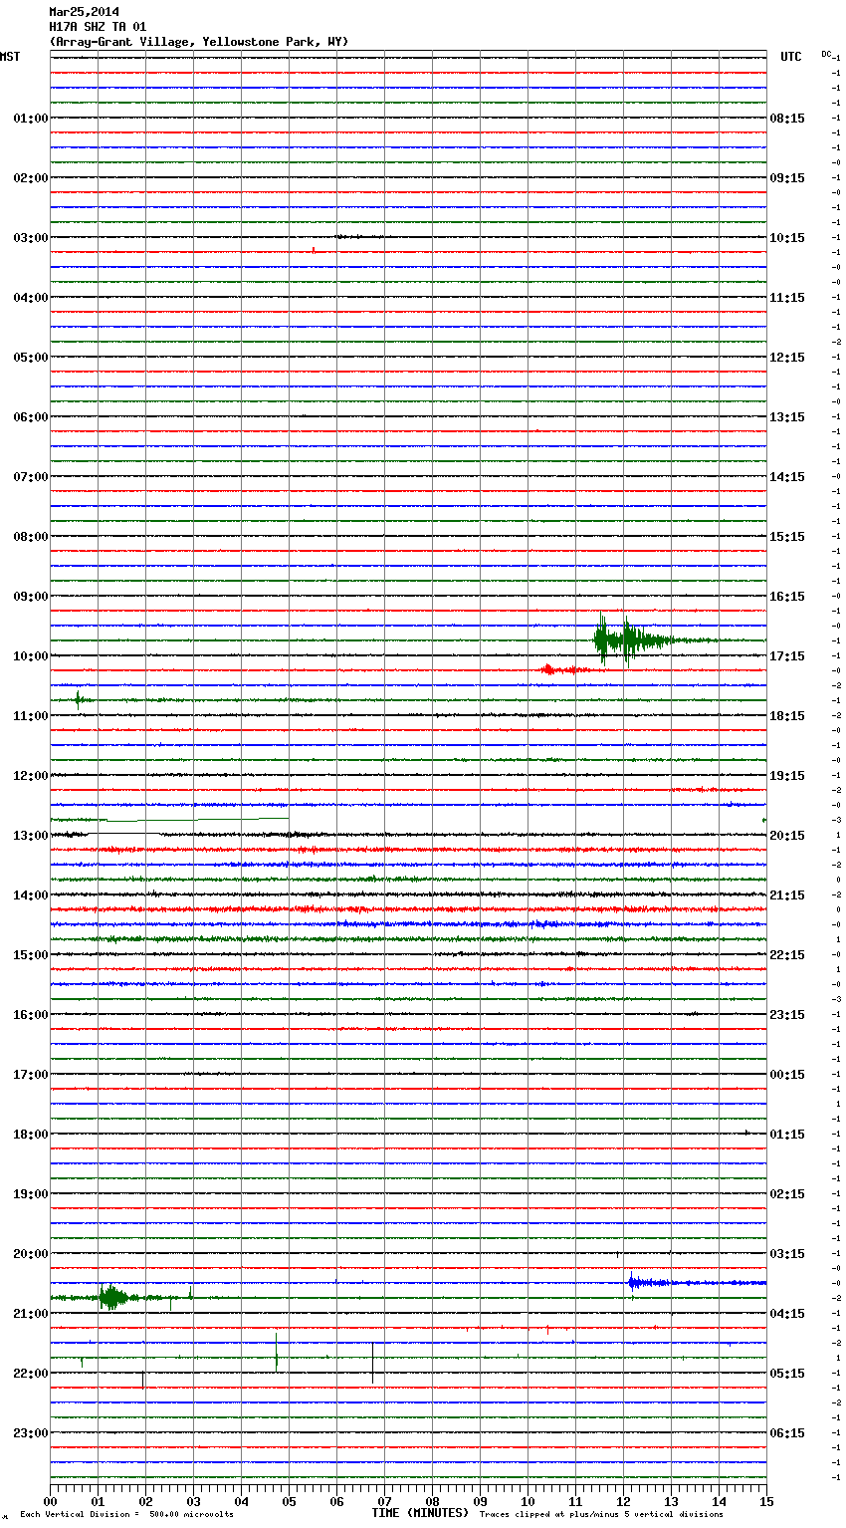Click the 20:15 UTC time label
The image size is (846, 1528).
point(787,836)
